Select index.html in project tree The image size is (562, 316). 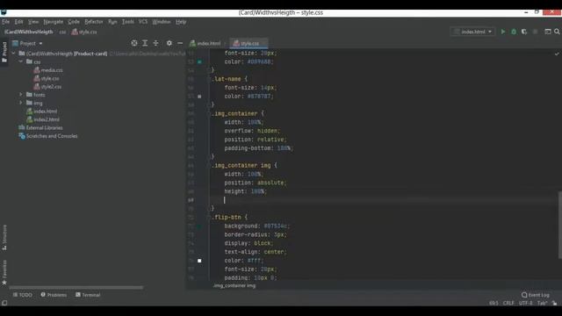pyautogui.click(x=41, y=111)
